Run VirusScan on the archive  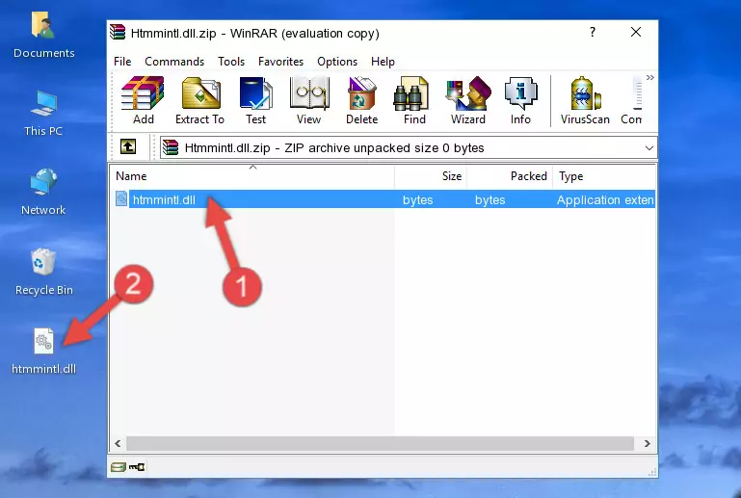(585, 100)
